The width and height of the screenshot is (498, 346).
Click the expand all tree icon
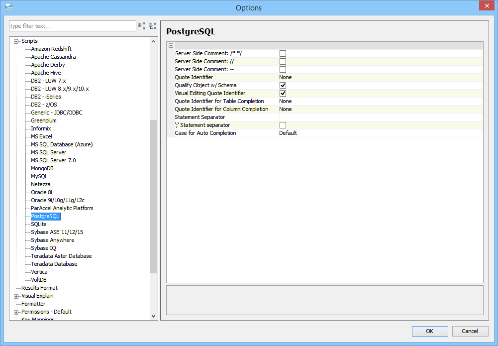click(142, 26)
